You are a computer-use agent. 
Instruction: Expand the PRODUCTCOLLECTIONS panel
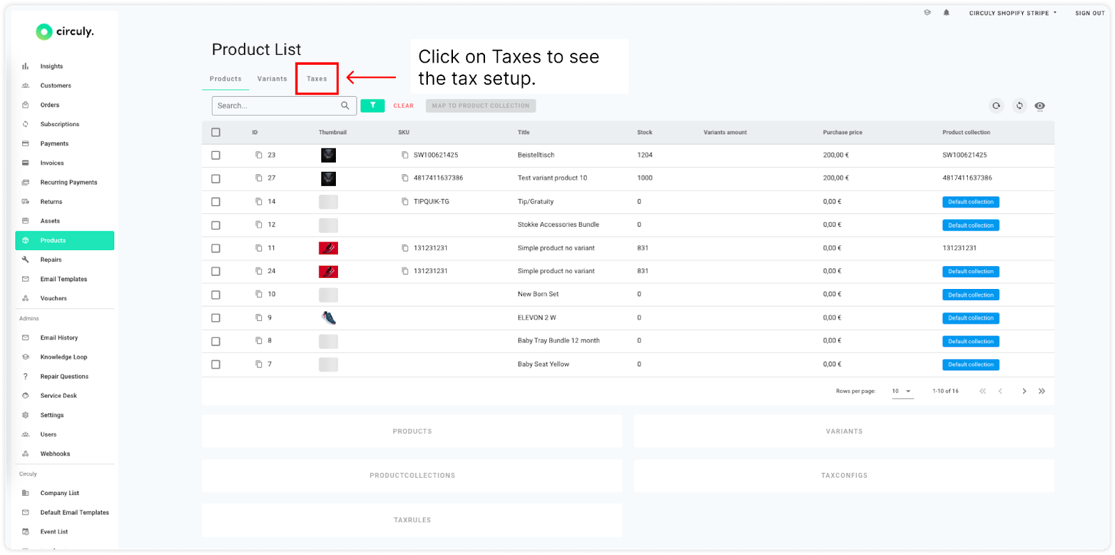[x=412, y=476]
